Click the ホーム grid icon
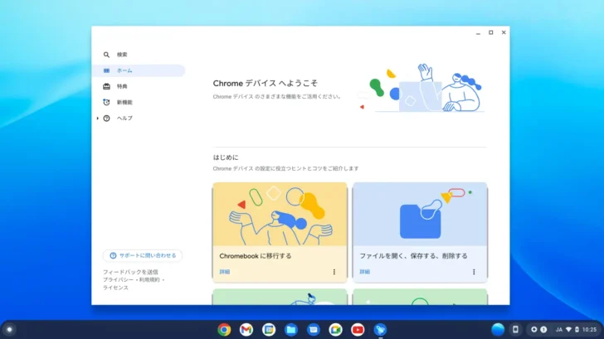The height and width of the screenshot is (339, 604). [x=106, y=70]
